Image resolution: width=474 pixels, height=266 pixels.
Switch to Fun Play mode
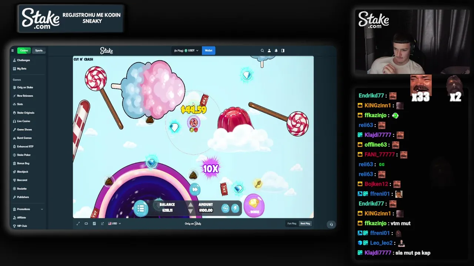292,224
